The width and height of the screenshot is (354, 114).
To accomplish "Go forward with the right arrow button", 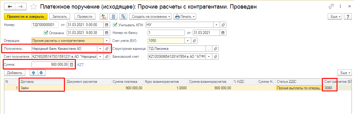I will (21, 6).
